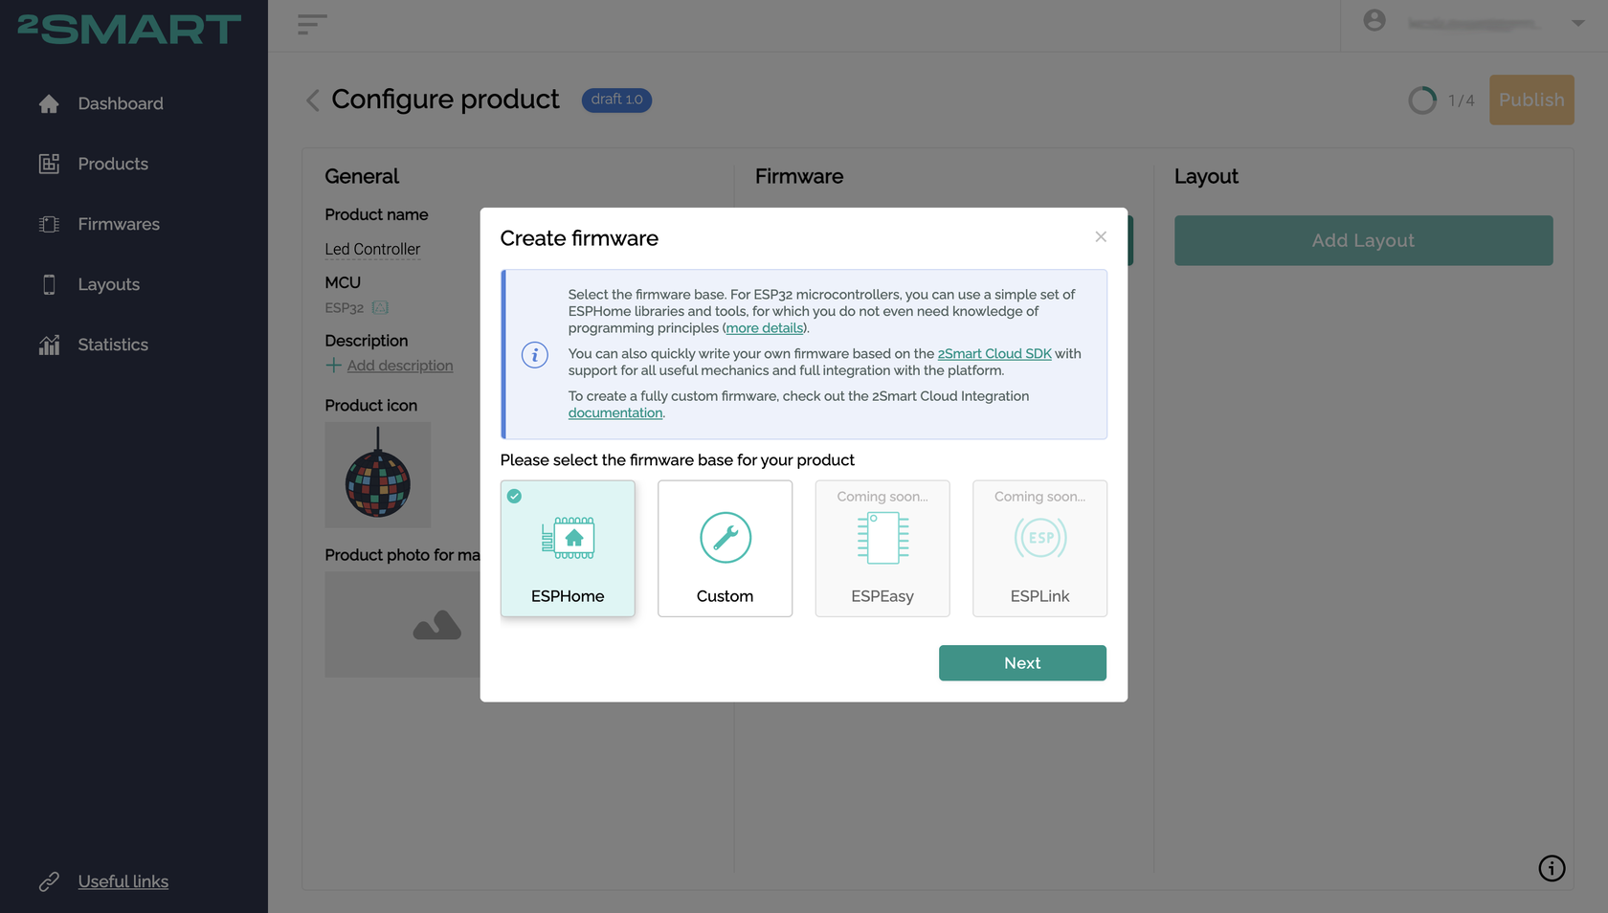Select the ESPEasy coming soon card
Viewport: 1608px width, 913px height.
pyautogui.click(x=882, y=548)
